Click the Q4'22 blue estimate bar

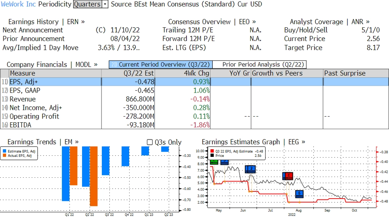125,156
